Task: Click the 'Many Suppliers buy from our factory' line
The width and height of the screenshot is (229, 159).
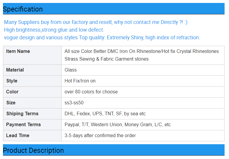Action: (x=96, y=22)
